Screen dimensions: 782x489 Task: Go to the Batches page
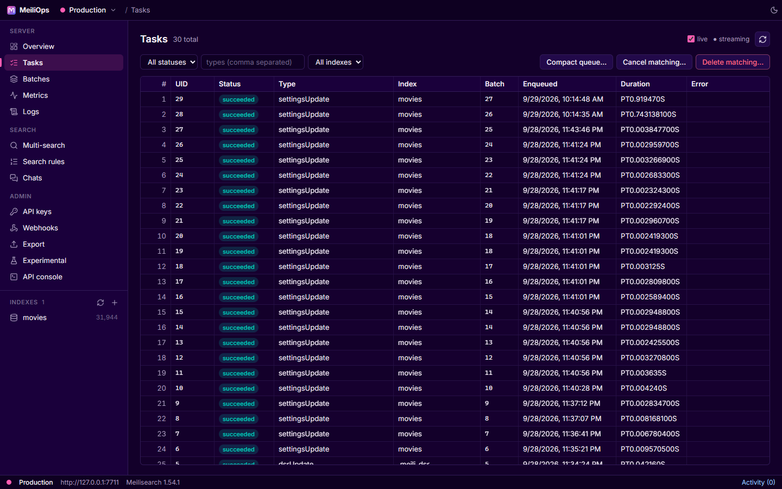point(64,79)
